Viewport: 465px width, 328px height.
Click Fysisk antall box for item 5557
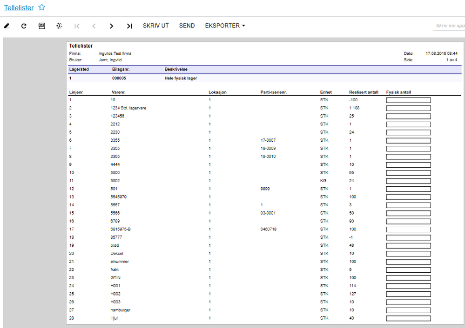(x=408, y=205)
